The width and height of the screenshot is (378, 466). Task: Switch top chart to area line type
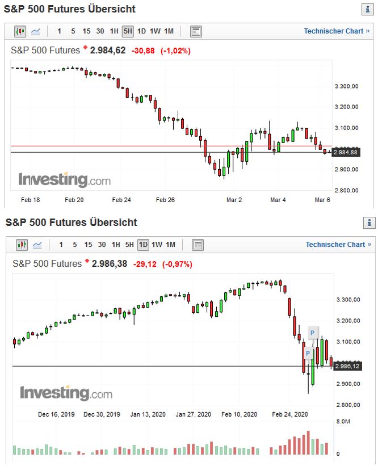click(36, 31)
